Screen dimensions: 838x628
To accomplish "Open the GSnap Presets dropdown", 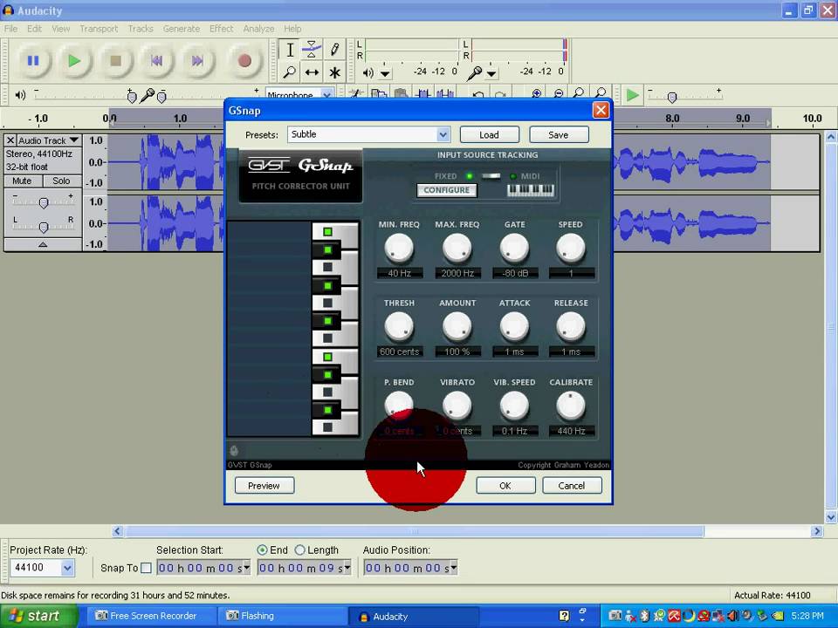I will (443, 134).
